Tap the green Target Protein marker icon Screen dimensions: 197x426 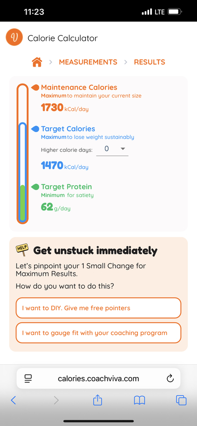coord(35,187)
